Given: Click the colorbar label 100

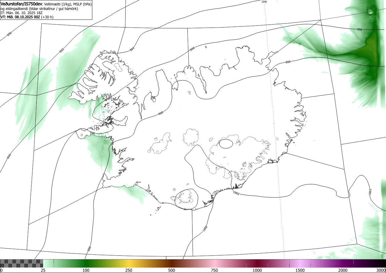Looking at the screenshot, I should tap(86, 270).
